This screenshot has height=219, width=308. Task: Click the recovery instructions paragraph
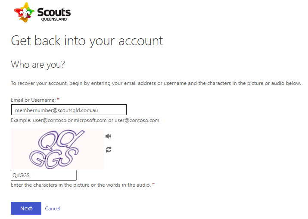click(x=156, y=83)
